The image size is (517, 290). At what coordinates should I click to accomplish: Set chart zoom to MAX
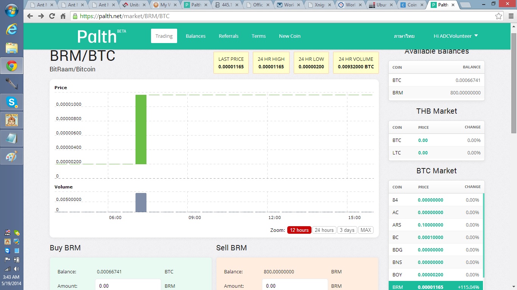pos(366,230)
